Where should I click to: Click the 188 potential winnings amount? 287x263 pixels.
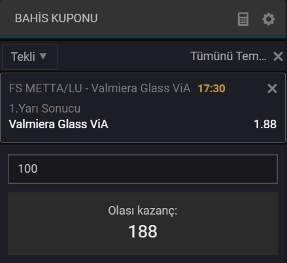pos(143,232)
